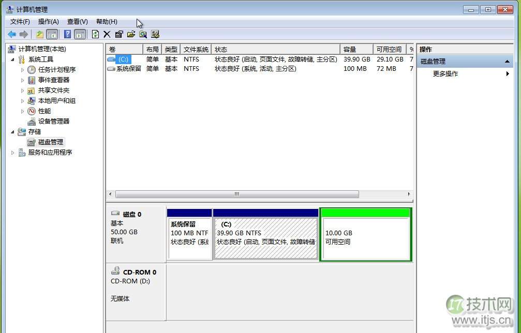Screen dimensions: 521x333
Task: Click the Refresh icon on the toolbar
Action: pos(95,34)
